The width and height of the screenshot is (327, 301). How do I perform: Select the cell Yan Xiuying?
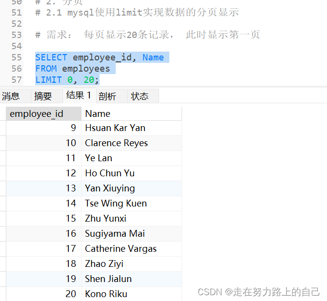[132, 188]
